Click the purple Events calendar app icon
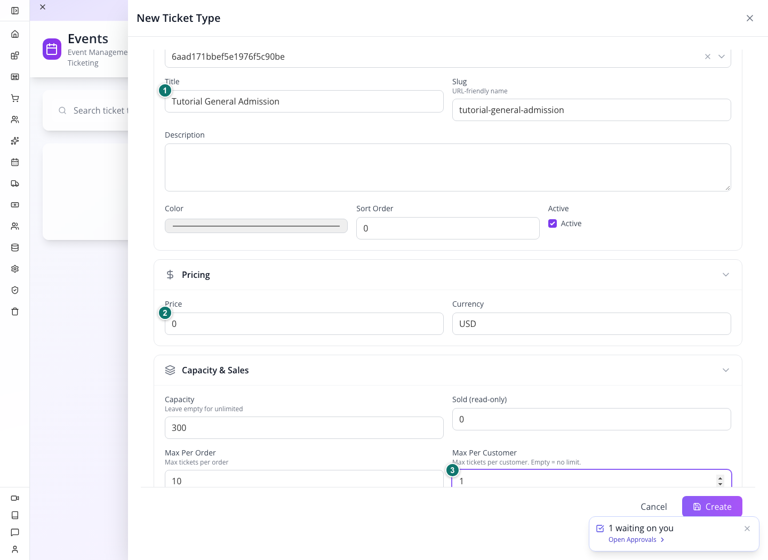 [52, 50]
